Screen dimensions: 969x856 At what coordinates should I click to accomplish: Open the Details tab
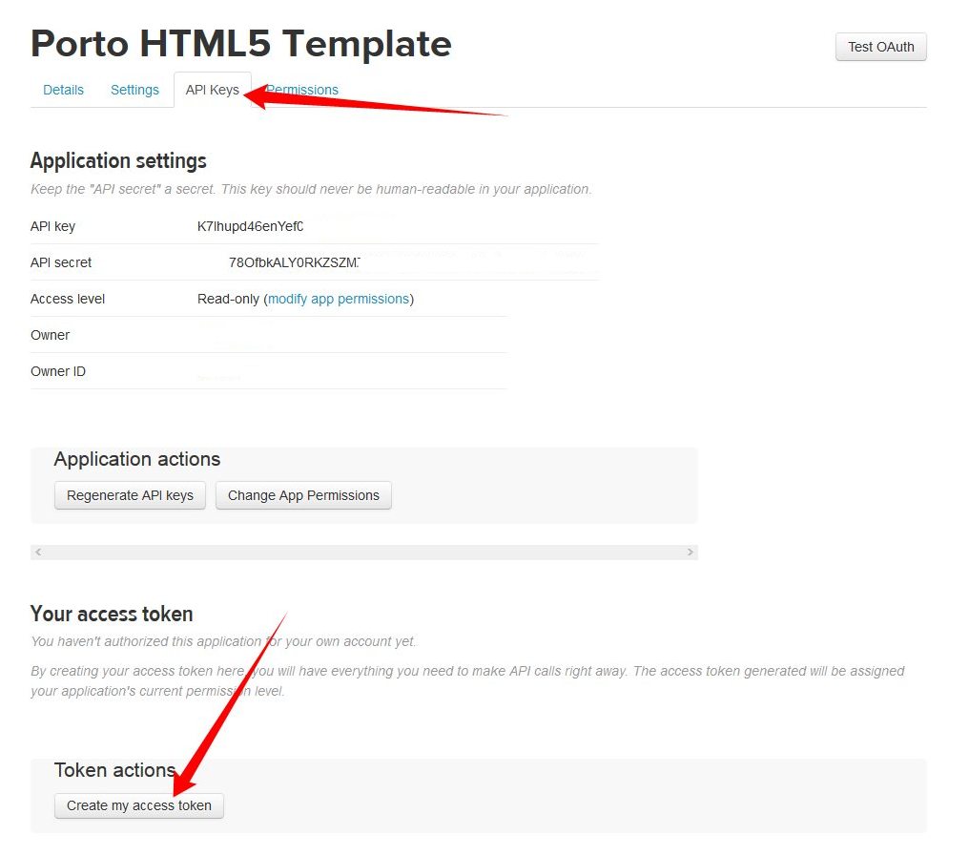coord(64,90)
